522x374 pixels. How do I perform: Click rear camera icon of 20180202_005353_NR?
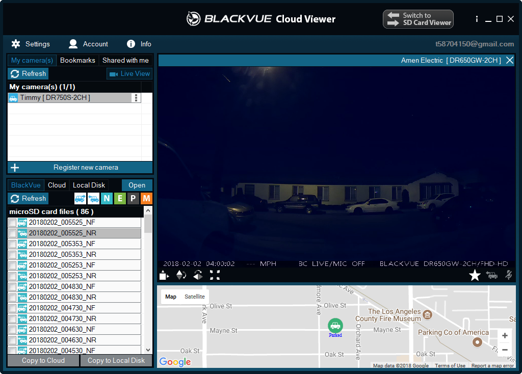coord(22,255)
